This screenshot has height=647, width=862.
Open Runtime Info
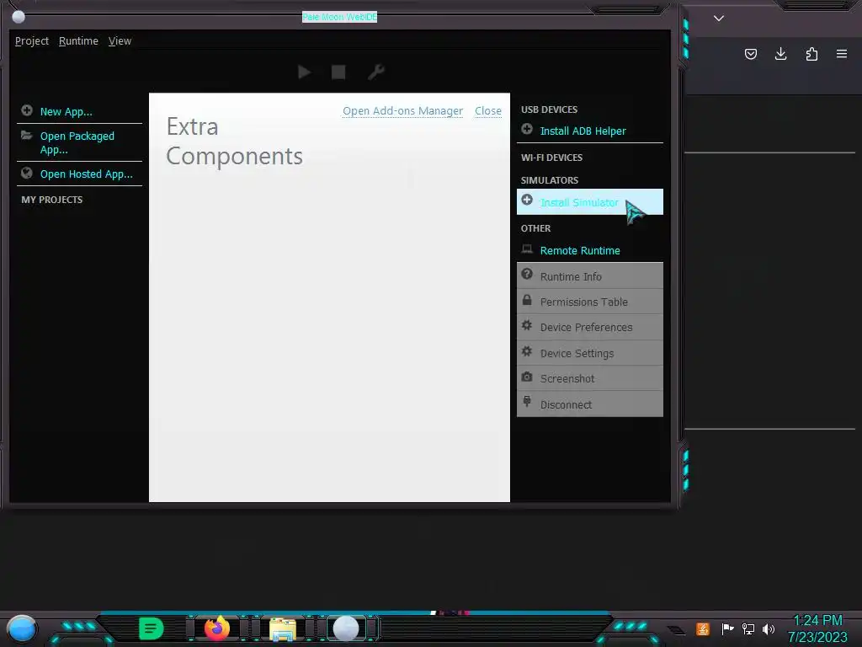590,276
